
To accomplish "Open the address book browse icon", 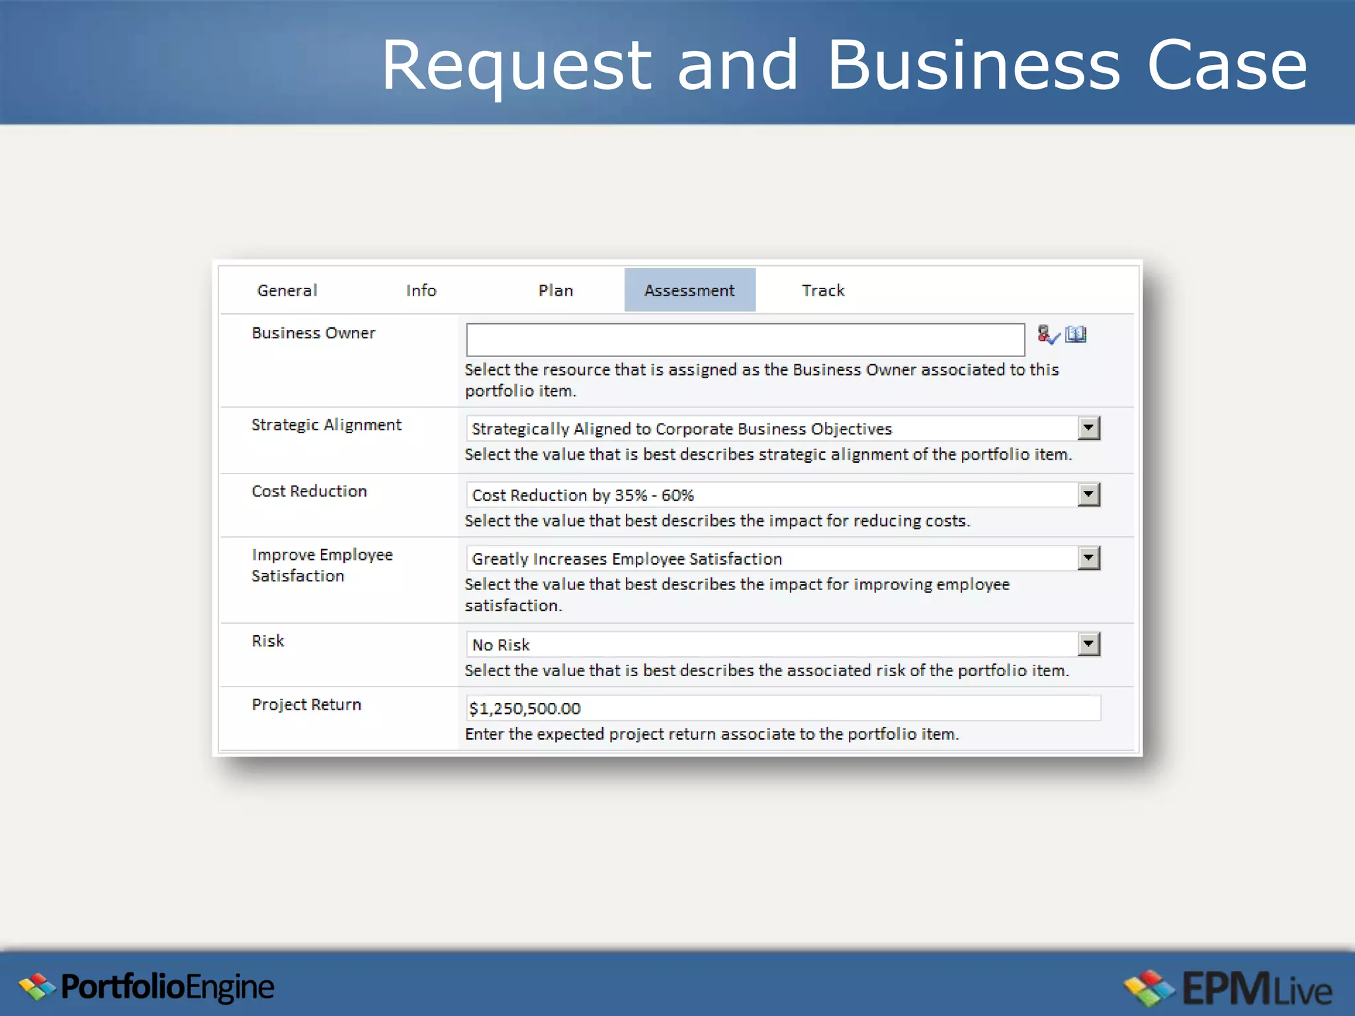I will tap(1076, 334).
